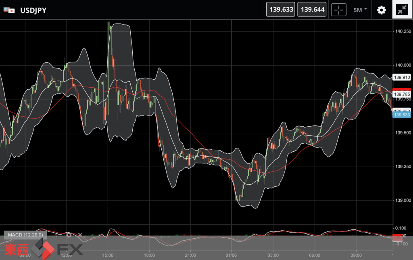Click the 09:00 label right of 06:00

pyautogui.click(x=356, y=255)
